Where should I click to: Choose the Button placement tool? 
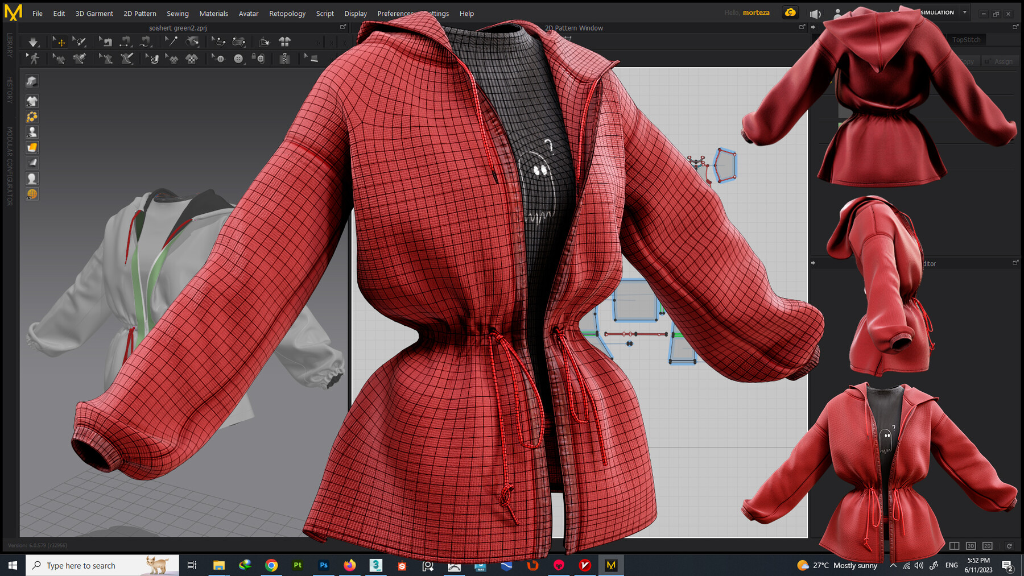pyautogui.click(x=238, y=59)
